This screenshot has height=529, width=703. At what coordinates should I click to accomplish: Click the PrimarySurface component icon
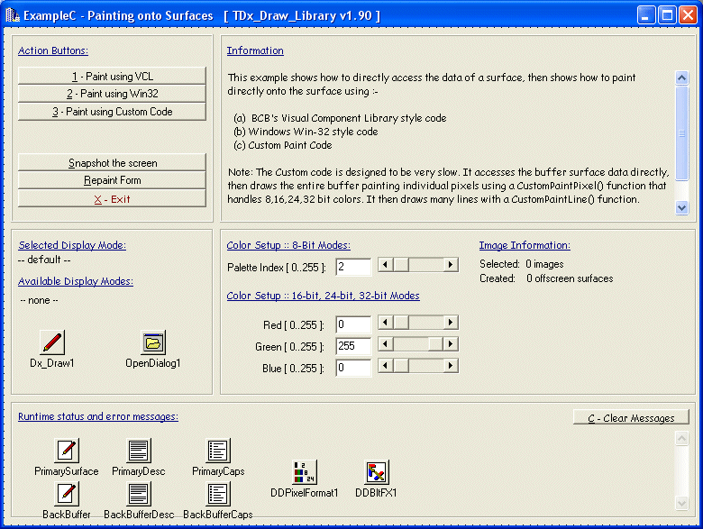coord(67,451)
